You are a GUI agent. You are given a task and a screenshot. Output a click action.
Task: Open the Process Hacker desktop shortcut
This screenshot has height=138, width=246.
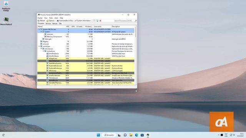pyautogui.click(x=6, y=21)
